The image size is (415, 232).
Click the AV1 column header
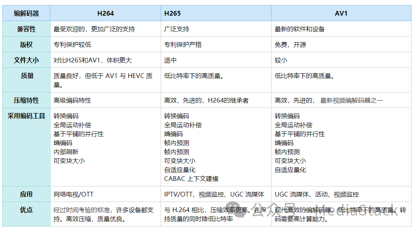pyautogui.click(x=341, y=13)
